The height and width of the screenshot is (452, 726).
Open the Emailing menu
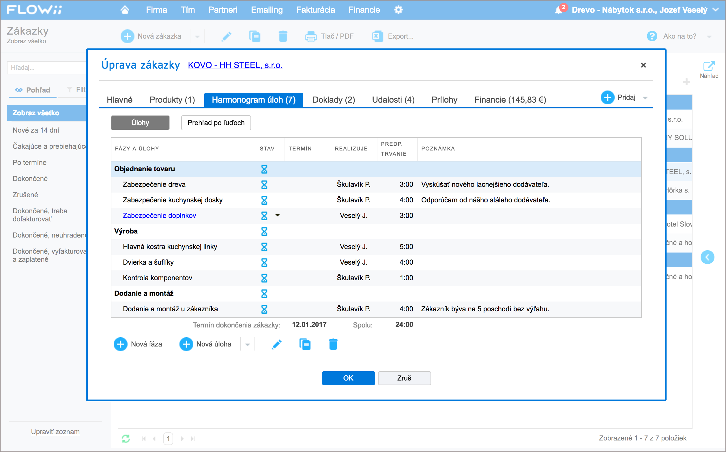click(267, 10)
